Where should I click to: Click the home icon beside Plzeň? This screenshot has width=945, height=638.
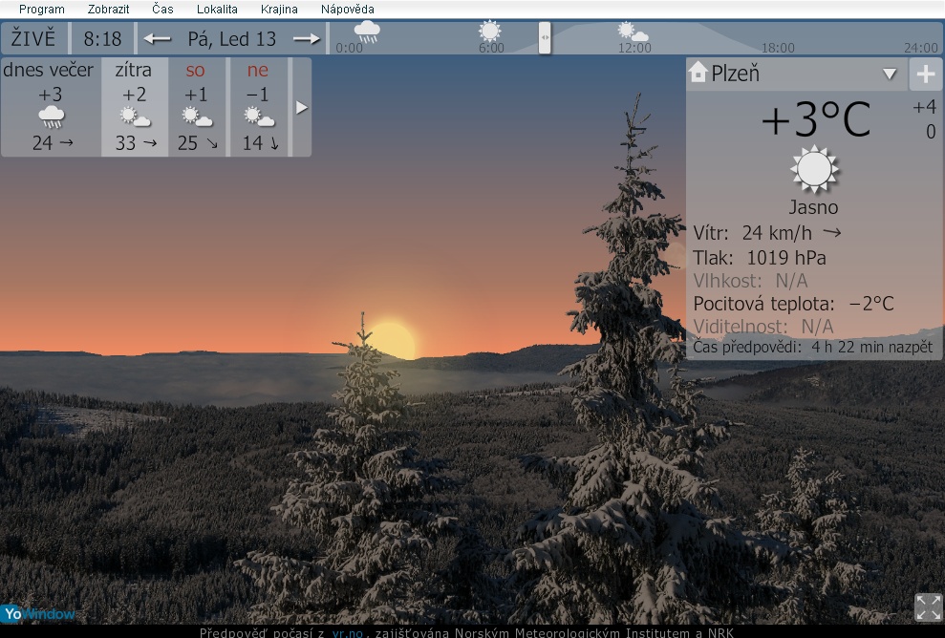(698, 73)
